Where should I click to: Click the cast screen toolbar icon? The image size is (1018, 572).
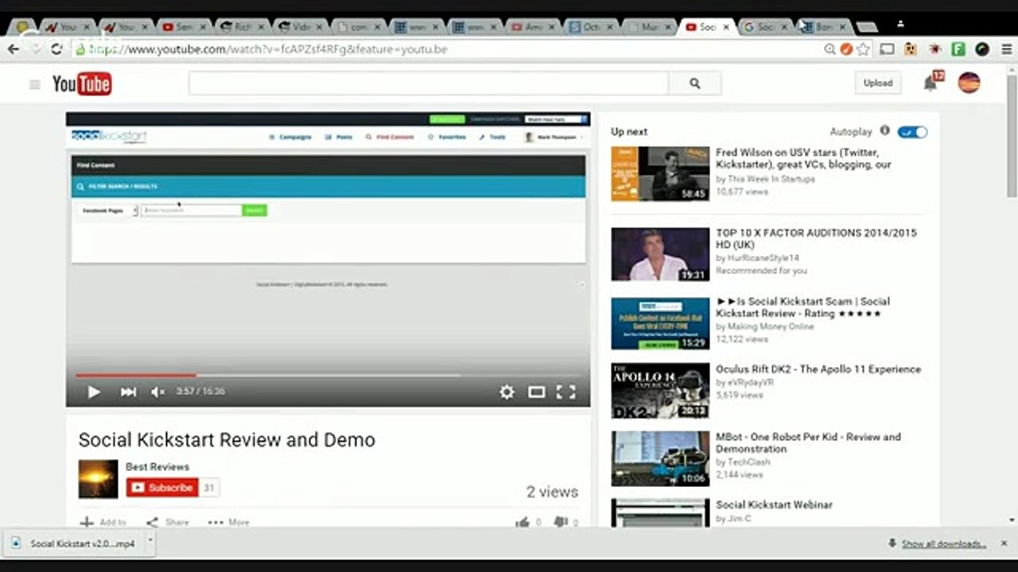point(887,49)
